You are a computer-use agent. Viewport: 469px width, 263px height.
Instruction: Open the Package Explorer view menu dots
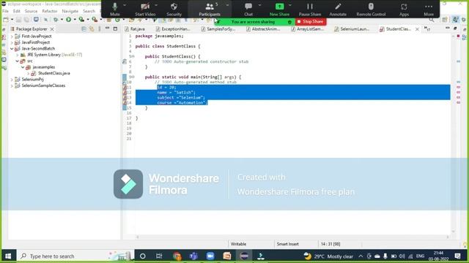(x=100, y=29)
